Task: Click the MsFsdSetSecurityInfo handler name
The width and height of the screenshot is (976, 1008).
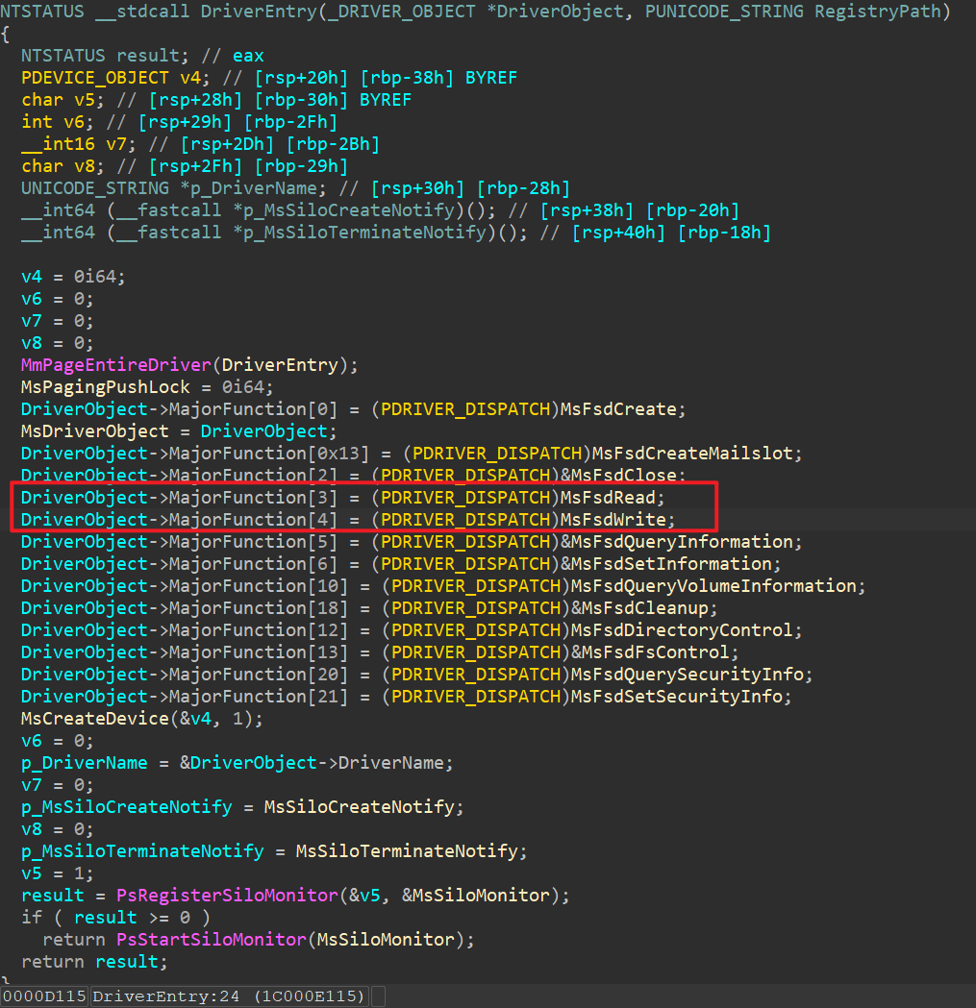Action: (681, 697)
